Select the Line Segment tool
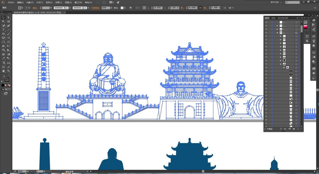Viewport: 319px width, 174px height. (x=9, y=30)
